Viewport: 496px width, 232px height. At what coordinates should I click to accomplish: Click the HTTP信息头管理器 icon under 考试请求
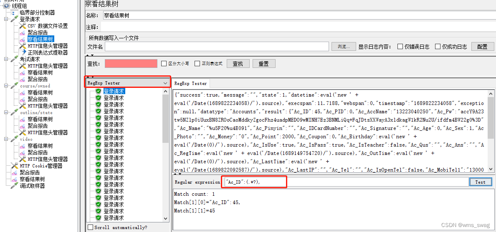(x=23, y=66)
